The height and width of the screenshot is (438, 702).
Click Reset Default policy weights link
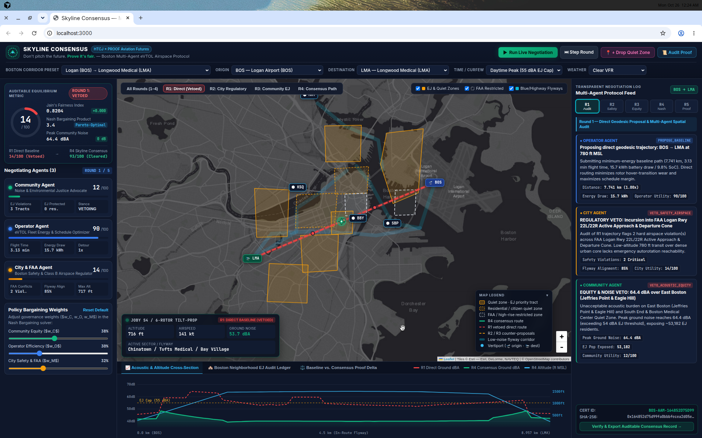tap(95, 310)
